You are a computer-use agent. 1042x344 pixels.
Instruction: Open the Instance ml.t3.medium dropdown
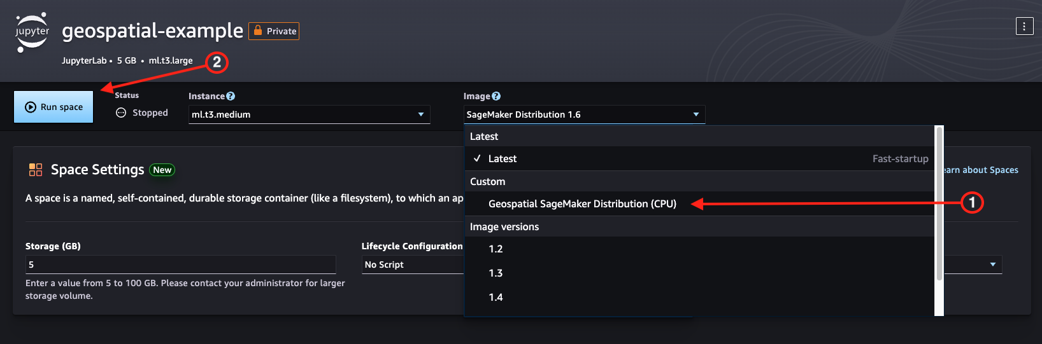(309, 114)
